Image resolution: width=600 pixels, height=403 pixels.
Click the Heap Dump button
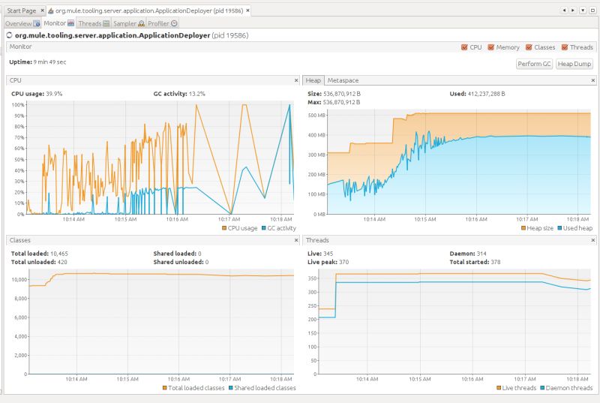coord(574,64)
